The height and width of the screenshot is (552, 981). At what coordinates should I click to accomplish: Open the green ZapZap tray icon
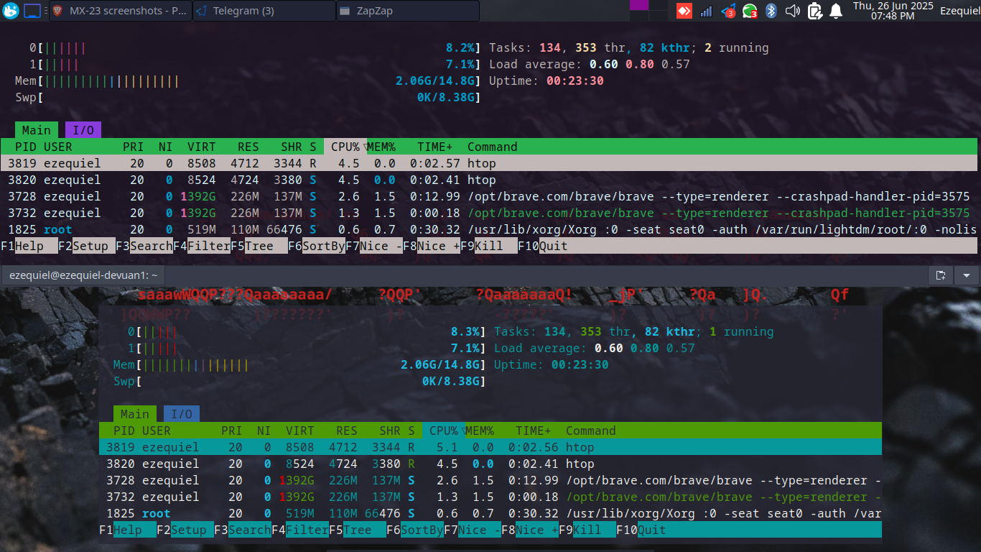coord(750,11)
